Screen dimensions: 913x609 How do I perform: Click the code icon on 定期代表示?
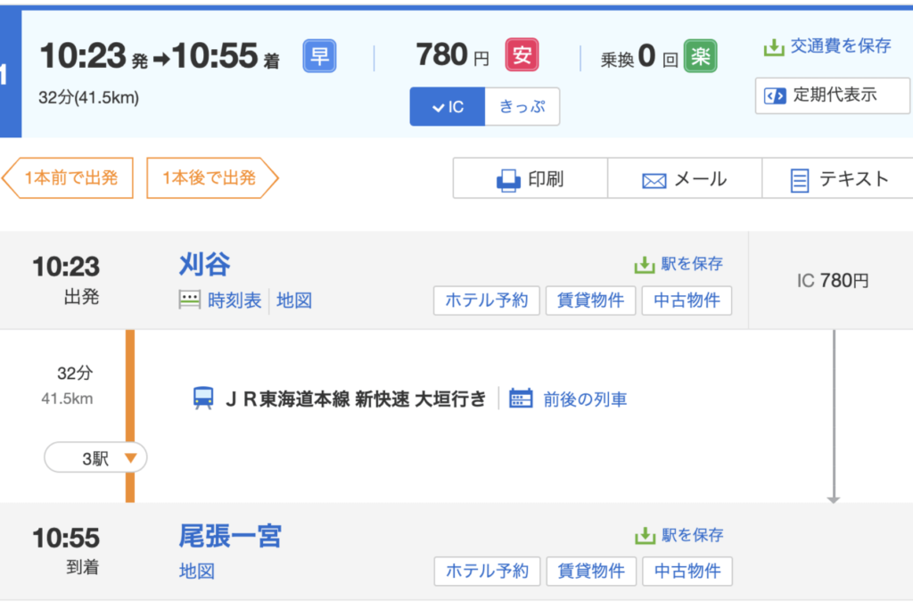pos(775,95)
